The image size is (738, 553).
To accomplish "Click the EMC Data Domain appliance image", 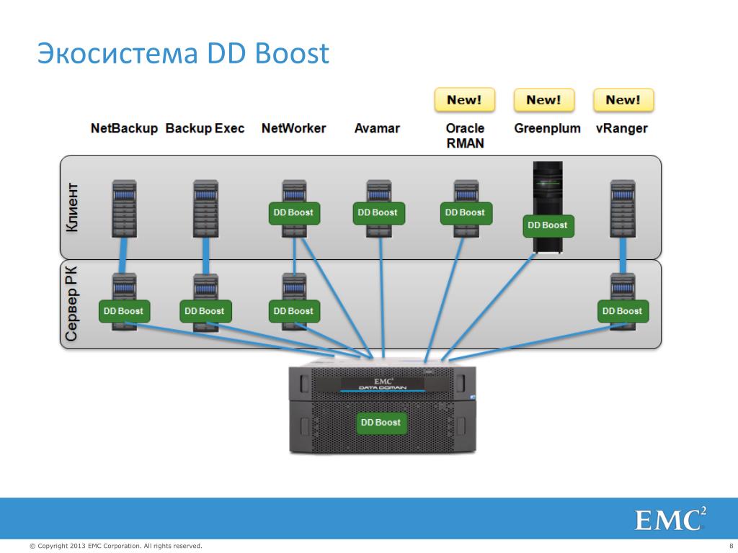I will 383,408.
